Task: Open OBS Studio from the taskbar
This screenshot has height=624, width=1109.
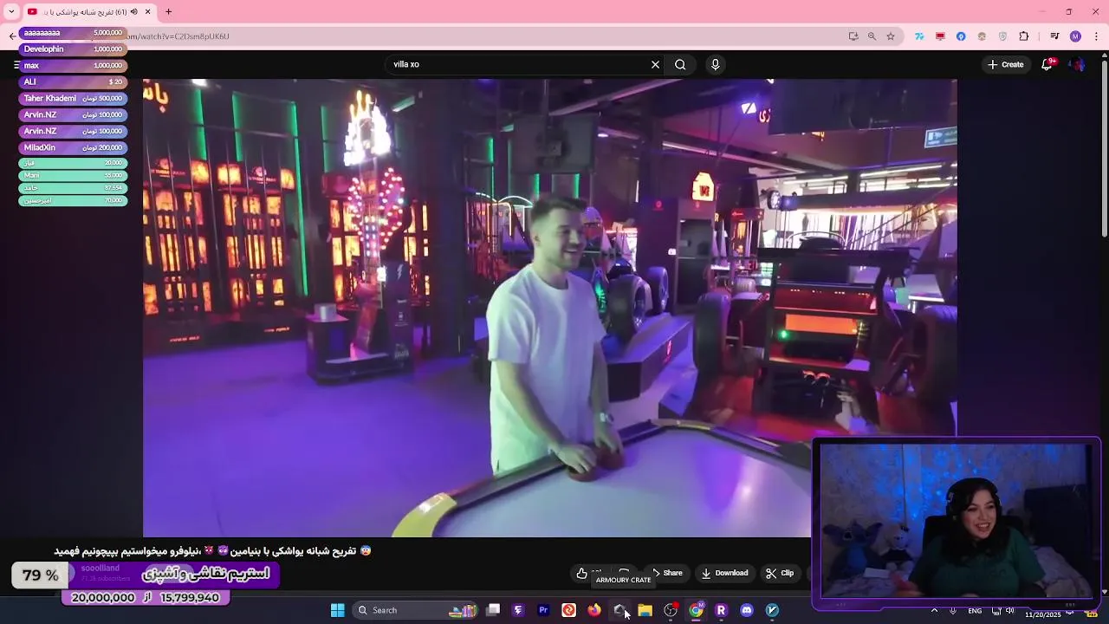Action: tap(670, 610)
